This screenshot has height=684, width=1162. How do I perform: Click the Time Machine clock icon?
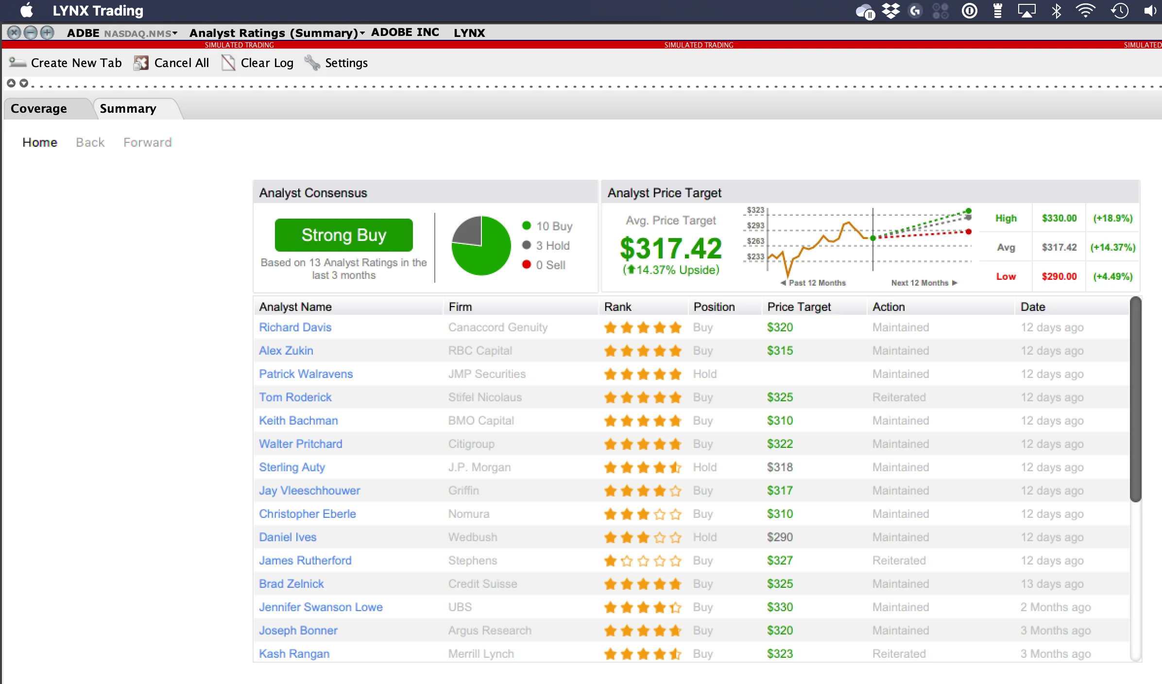[1120, 11]
